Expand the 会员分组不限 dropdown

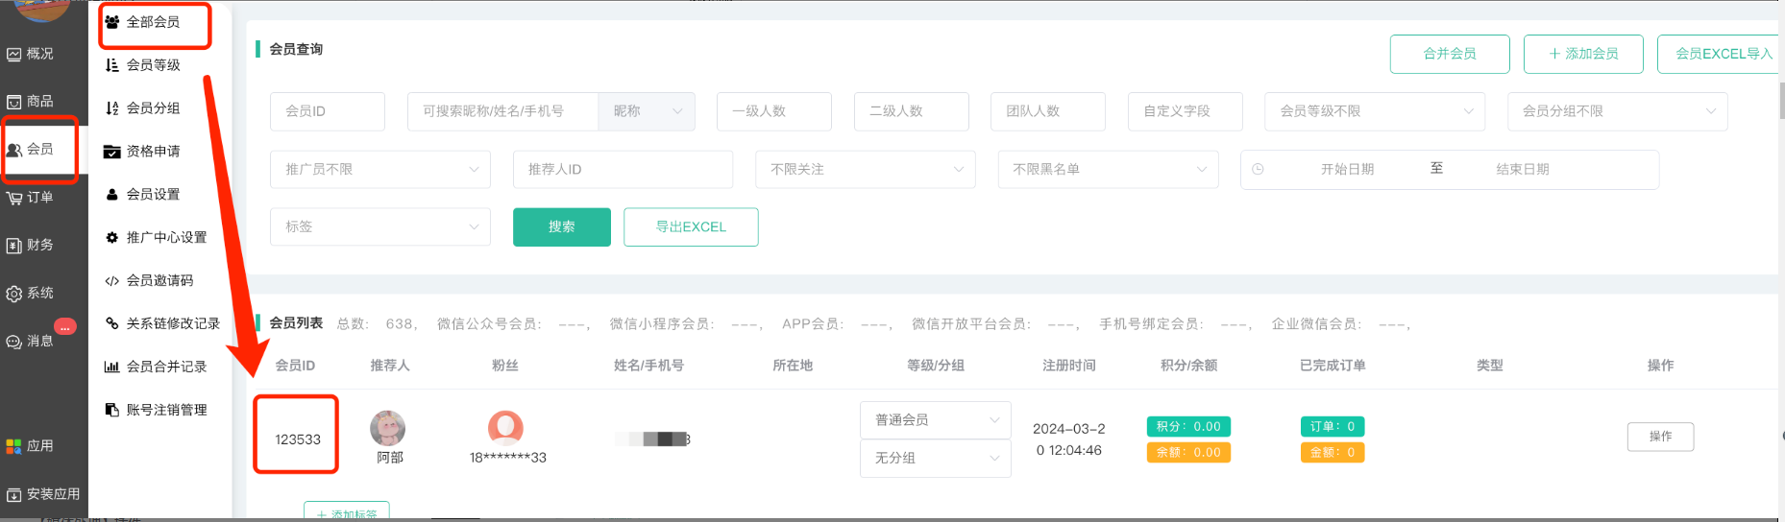click(1617, 111)
